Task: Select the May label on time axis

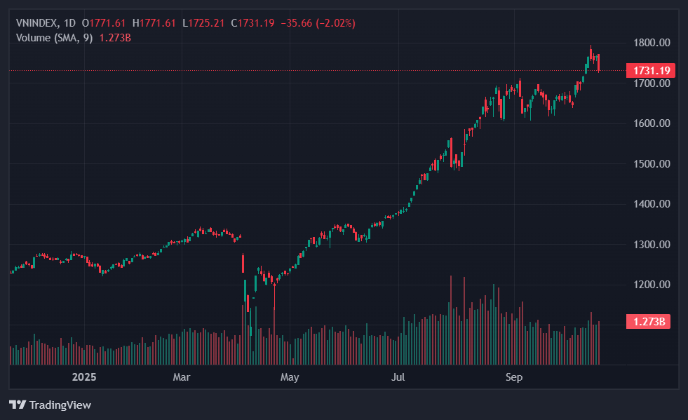Action: pyautogui.click(x=290, y=377)
